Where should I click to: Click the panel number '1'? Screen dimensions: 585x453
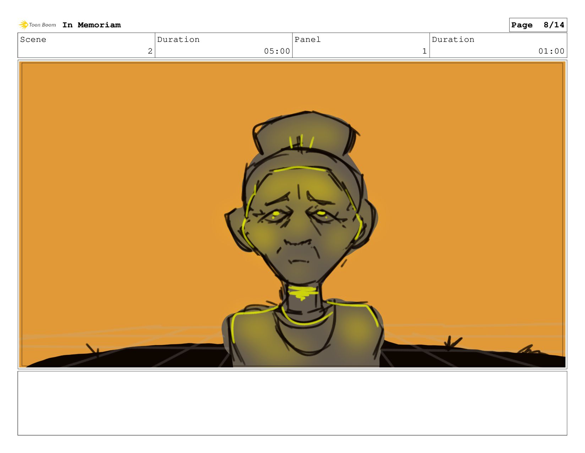click(425, 51)
